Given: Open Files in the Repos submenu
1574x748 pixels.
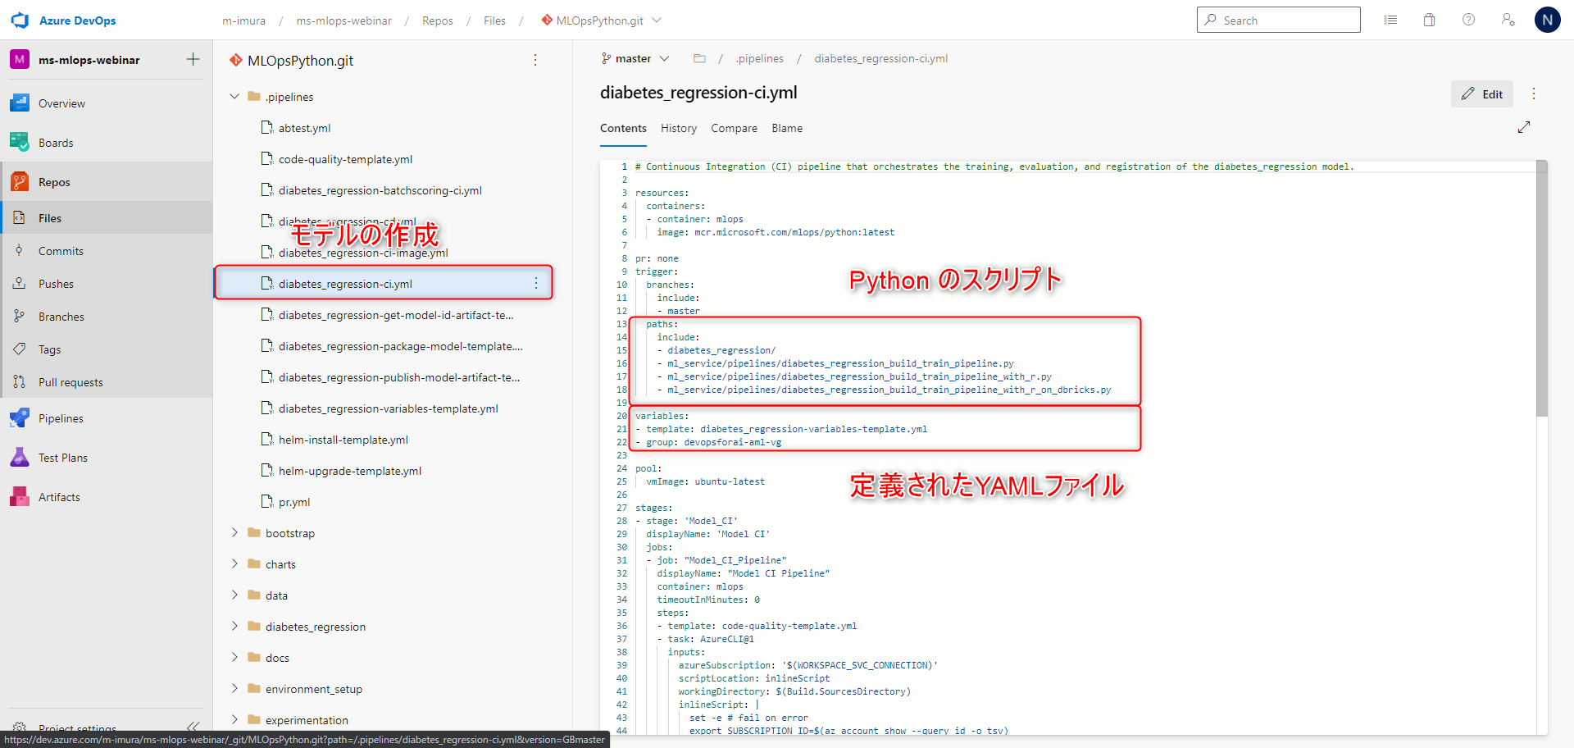Looking at the screenshot, I should (x=107, y=218).
